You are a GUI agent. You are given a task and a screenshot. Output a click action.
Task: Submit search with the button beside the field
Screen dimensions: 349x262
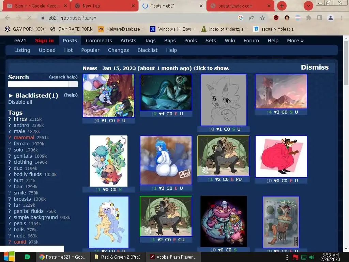(x=73, y=84)
